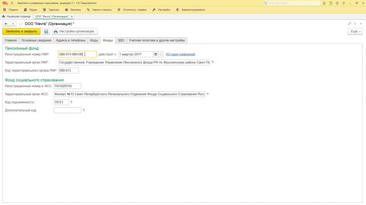
Task: Show help for Территориальный орган ПФР
Action: pyautogui.click(x=212, y=62)
